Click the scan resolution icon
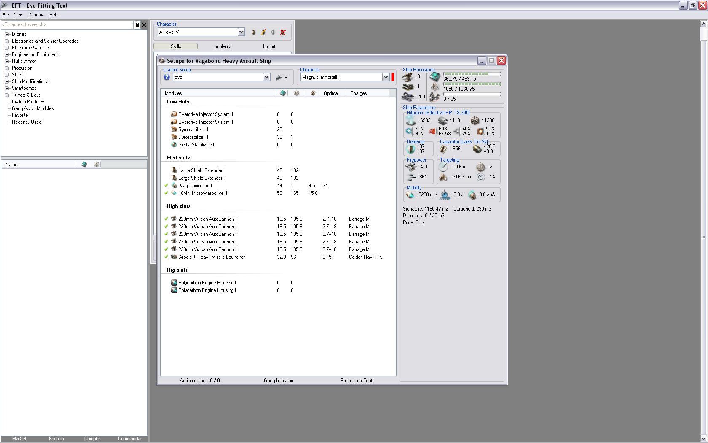 (x=443, y=177)
